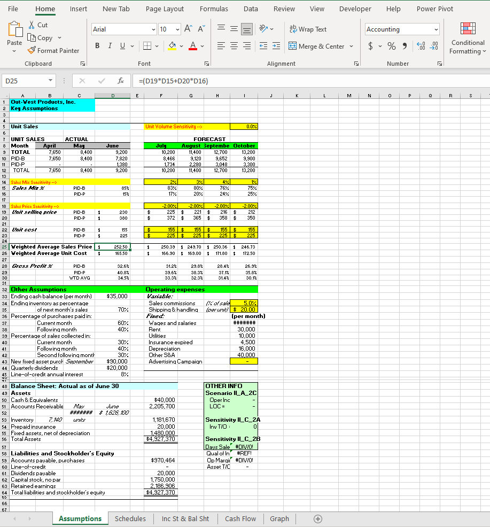
Task: Open Conditional Formatting options
Action: tap(467, 40)
